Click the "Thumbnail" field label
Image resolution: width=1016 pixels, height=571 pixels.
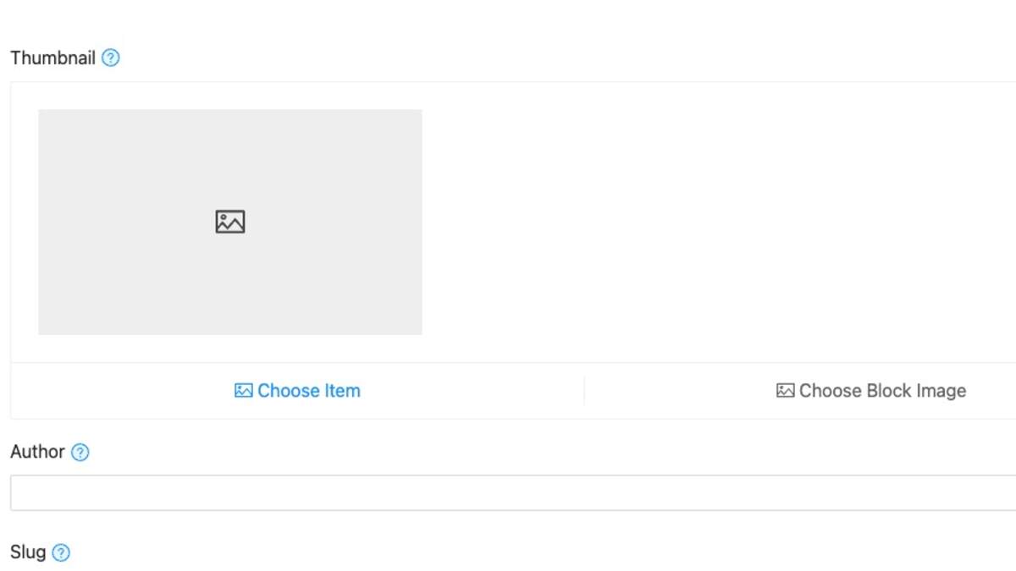point(52,58)
